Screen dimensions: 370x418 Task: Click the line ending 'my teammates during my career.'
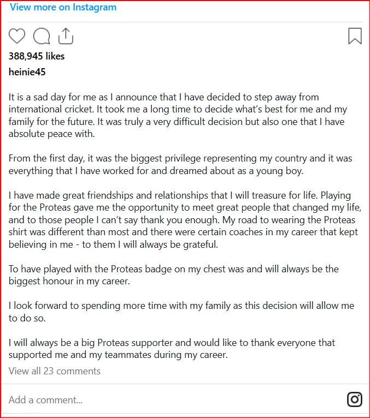pos(118,355)
